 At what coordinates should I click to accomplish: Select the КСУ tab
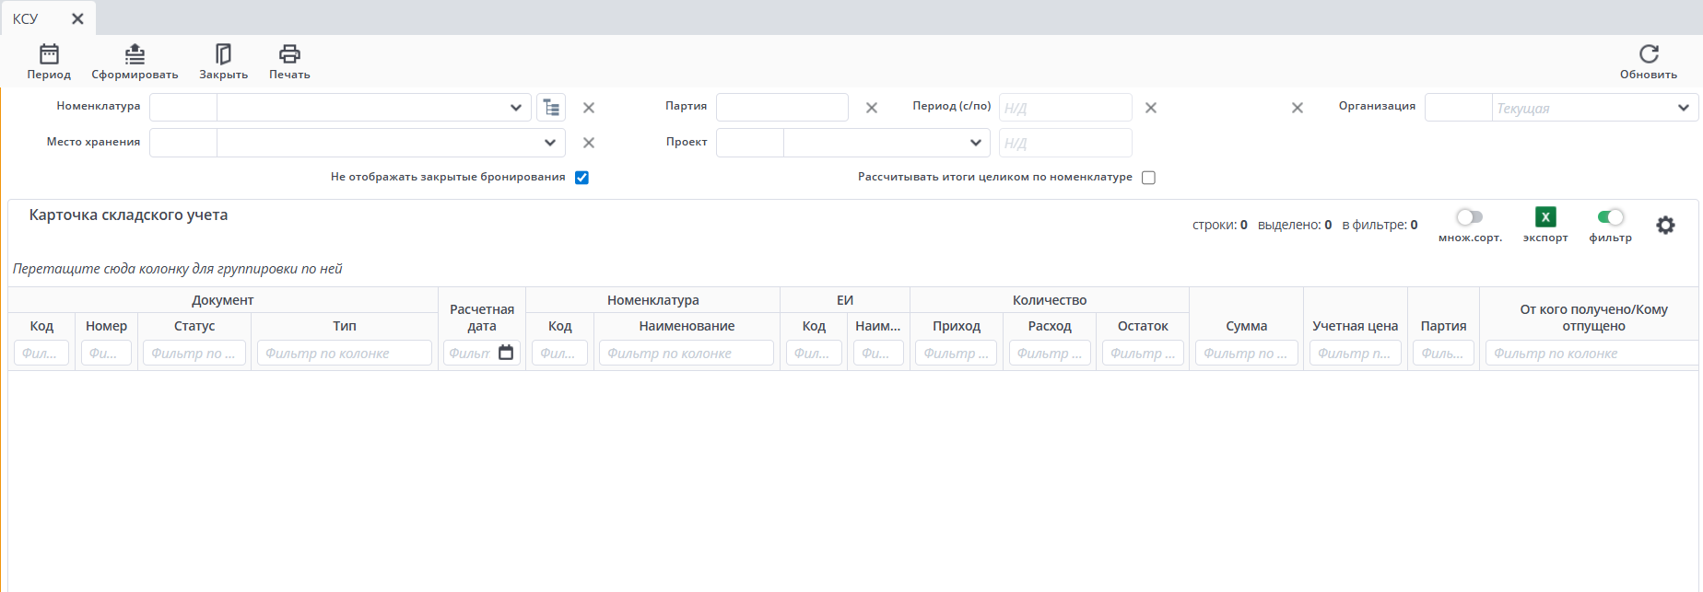(x=26, y=18)
